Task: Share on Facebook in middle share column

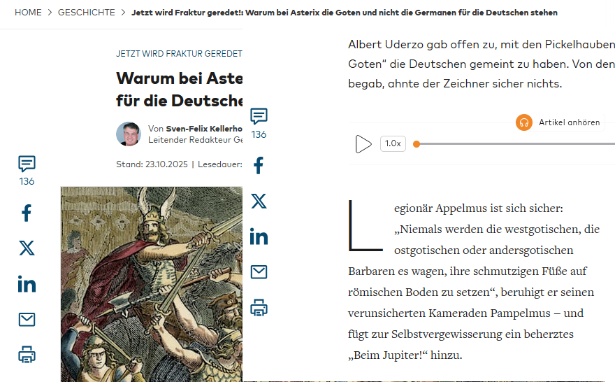Action: (x=259, y=165)
